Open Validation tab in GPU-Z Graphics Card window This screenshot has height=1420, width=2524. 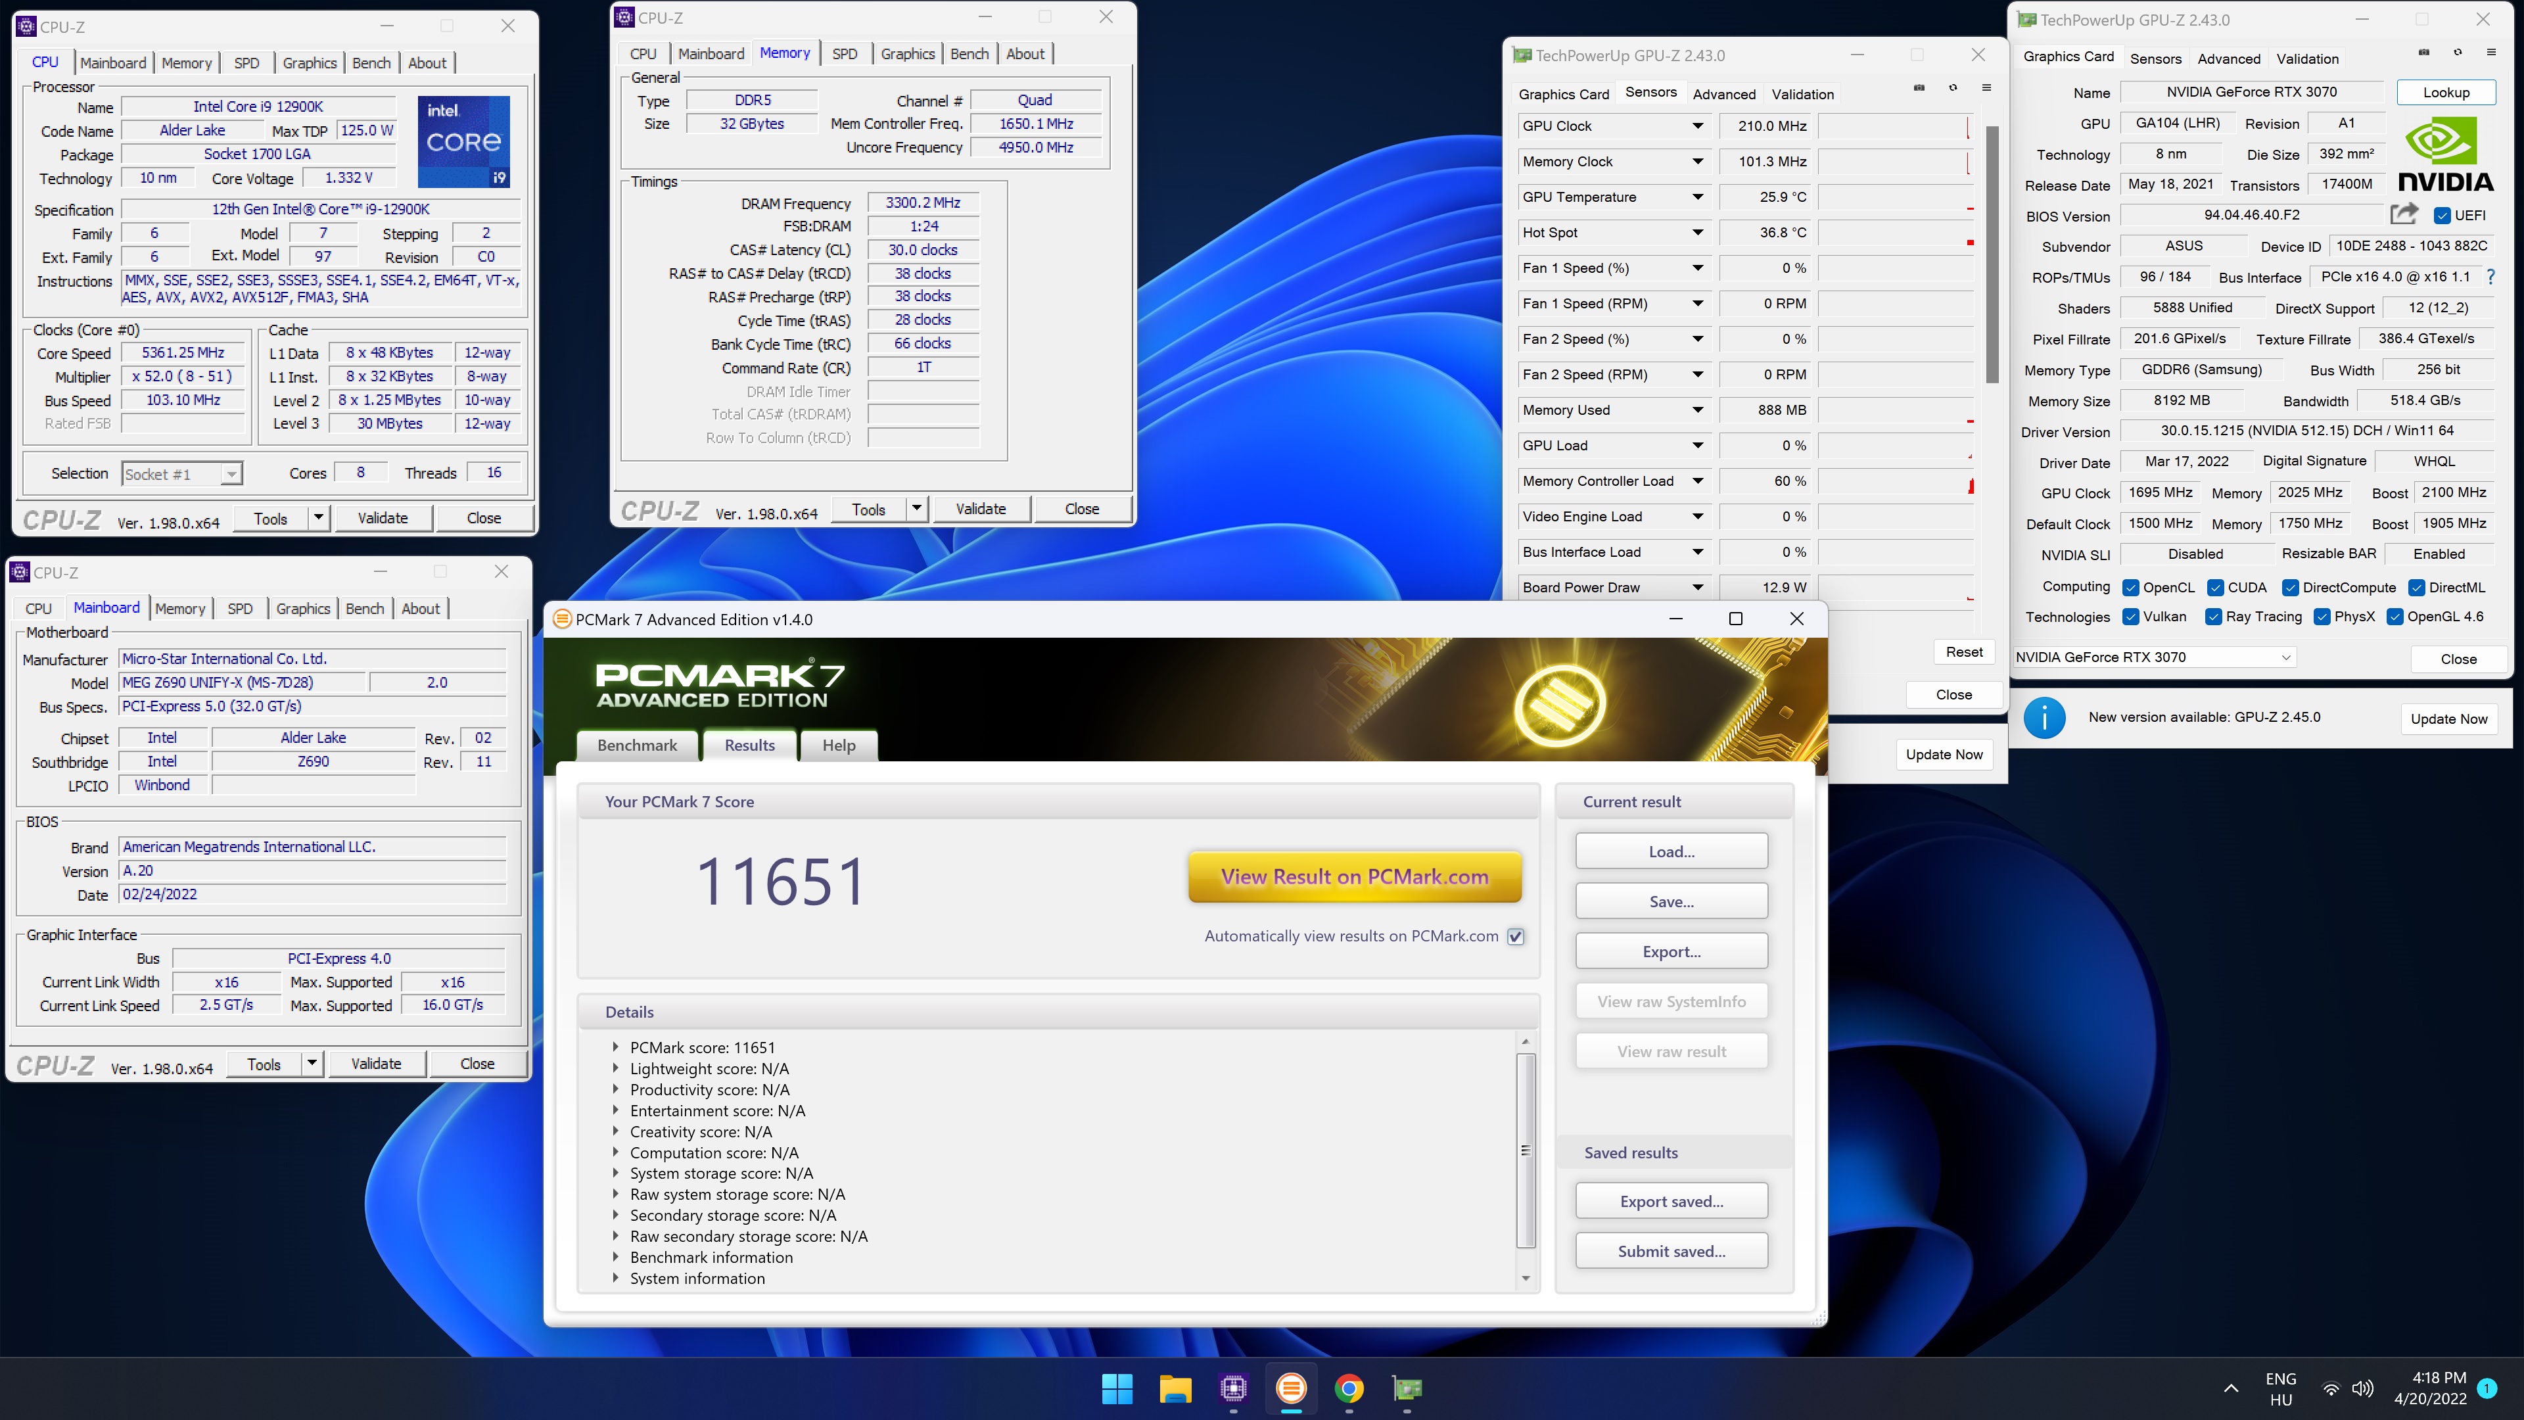click(x=2308, y=59)
